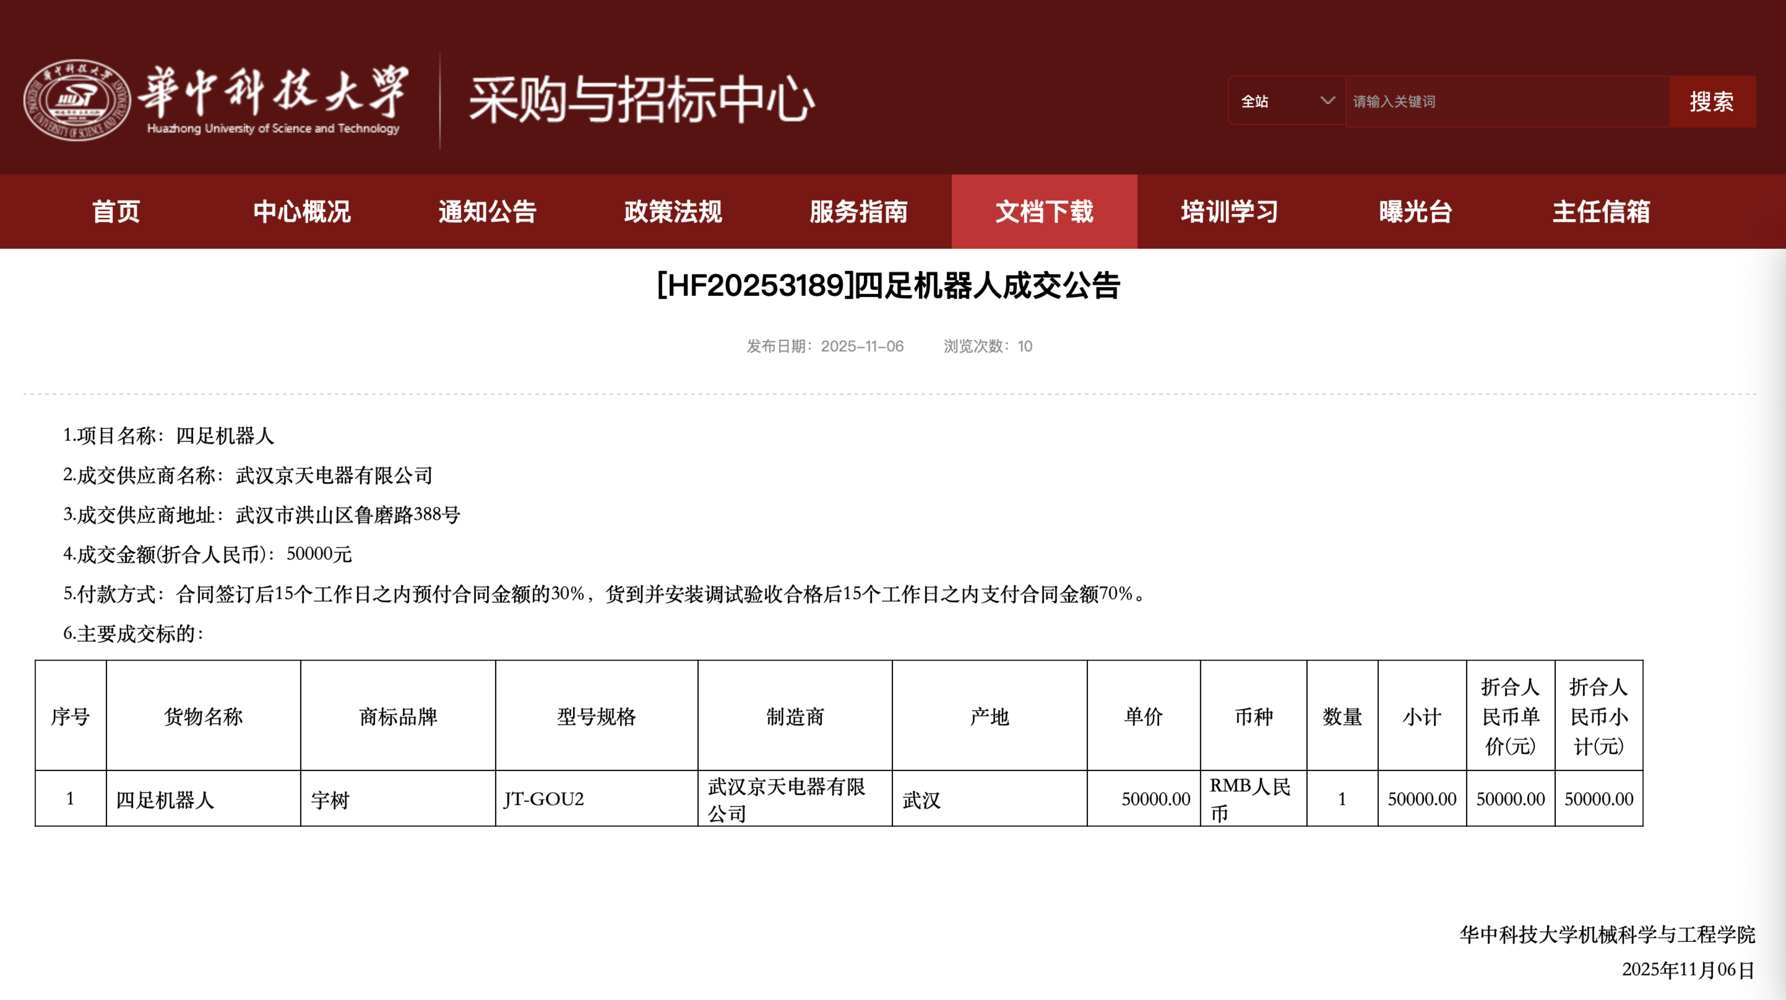The width and height of the screenshot is (1786, 1000).
Task: Open the 培训学习 menu item
Action: (x=1229, y=212)
